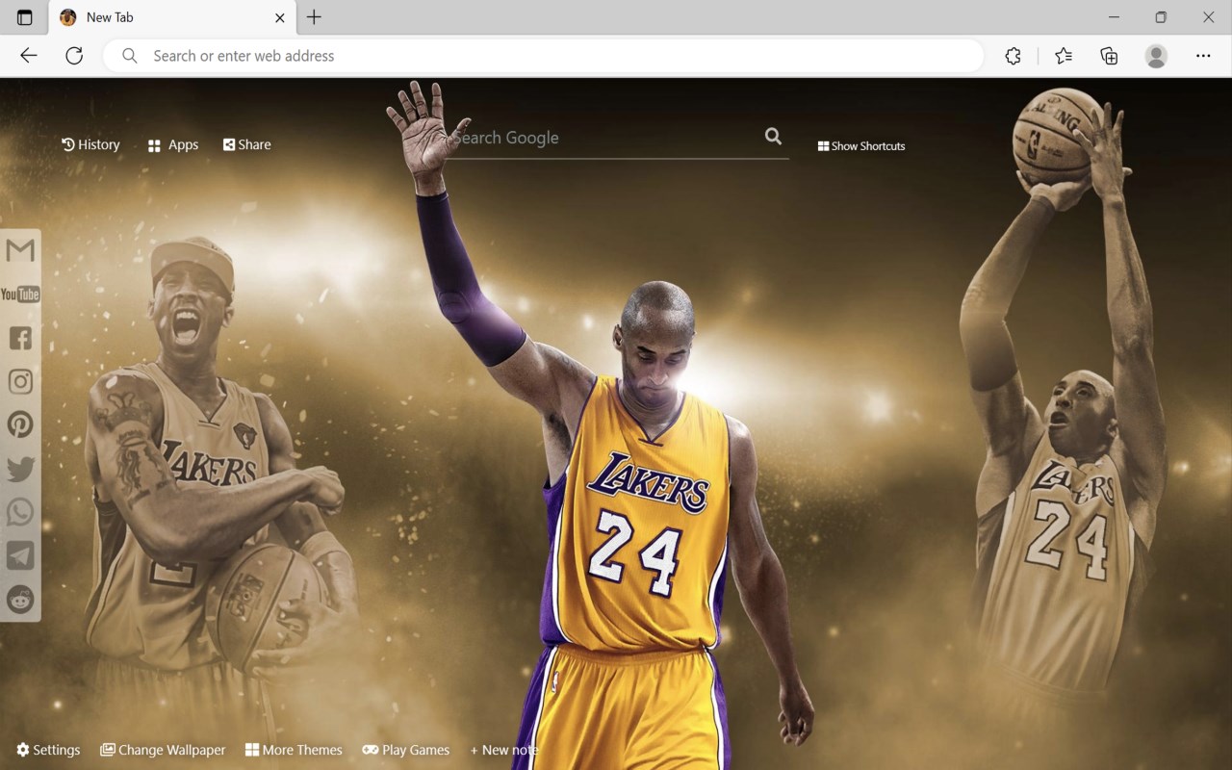Open the Collections icon in toolbar
The width and height of the screenshot is (1232, 770).
coord(1109,56)
